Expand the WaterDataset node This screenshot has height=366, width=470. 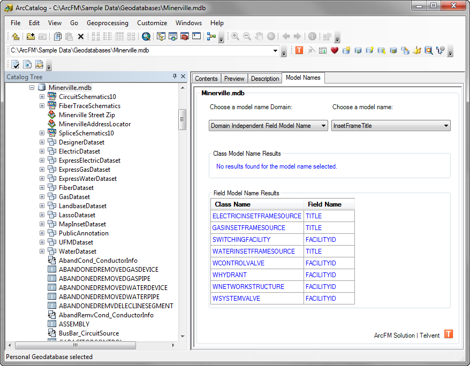[x=42, y=251]
